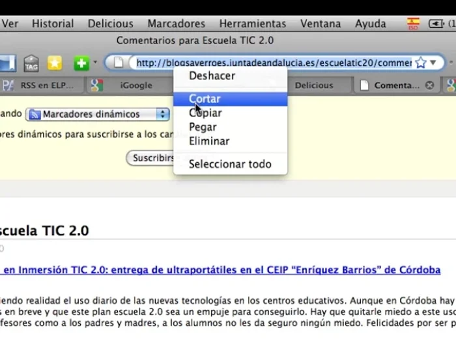Open the Historial menu
Image resolution: width=456 pixels, height=343 pixels.
pos(53,23)
